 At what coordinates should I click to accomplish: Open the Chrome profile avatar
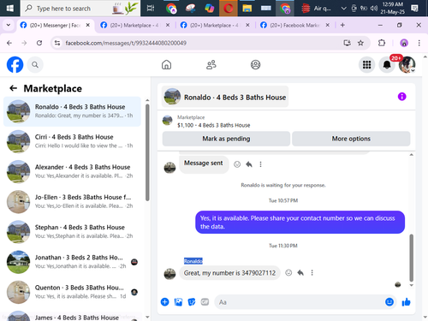pos(404,43)
